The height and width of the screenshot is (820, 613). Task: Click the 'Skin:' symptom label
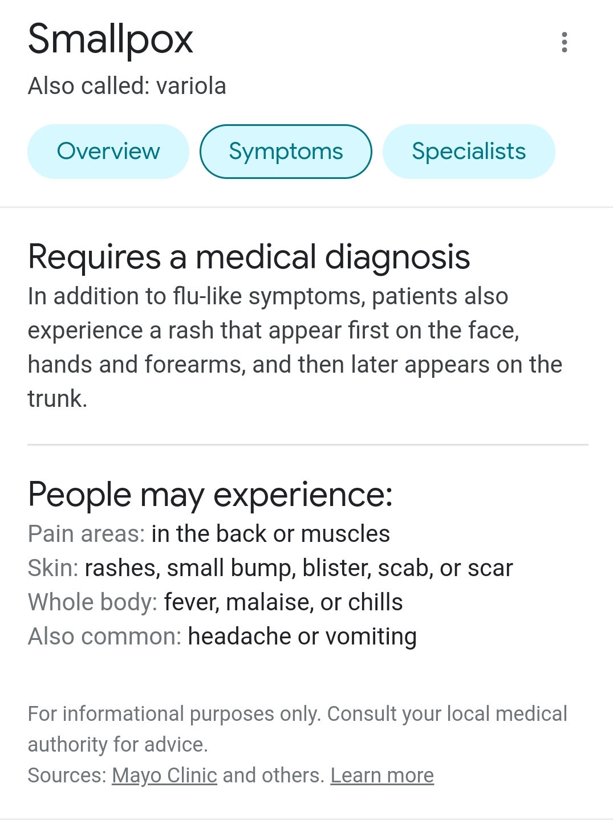(53, 568)
